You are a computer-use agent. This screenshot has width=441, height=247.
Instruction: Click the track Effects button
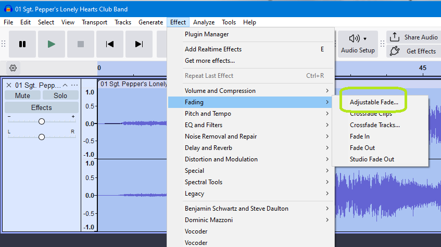(x=42, y=107)
